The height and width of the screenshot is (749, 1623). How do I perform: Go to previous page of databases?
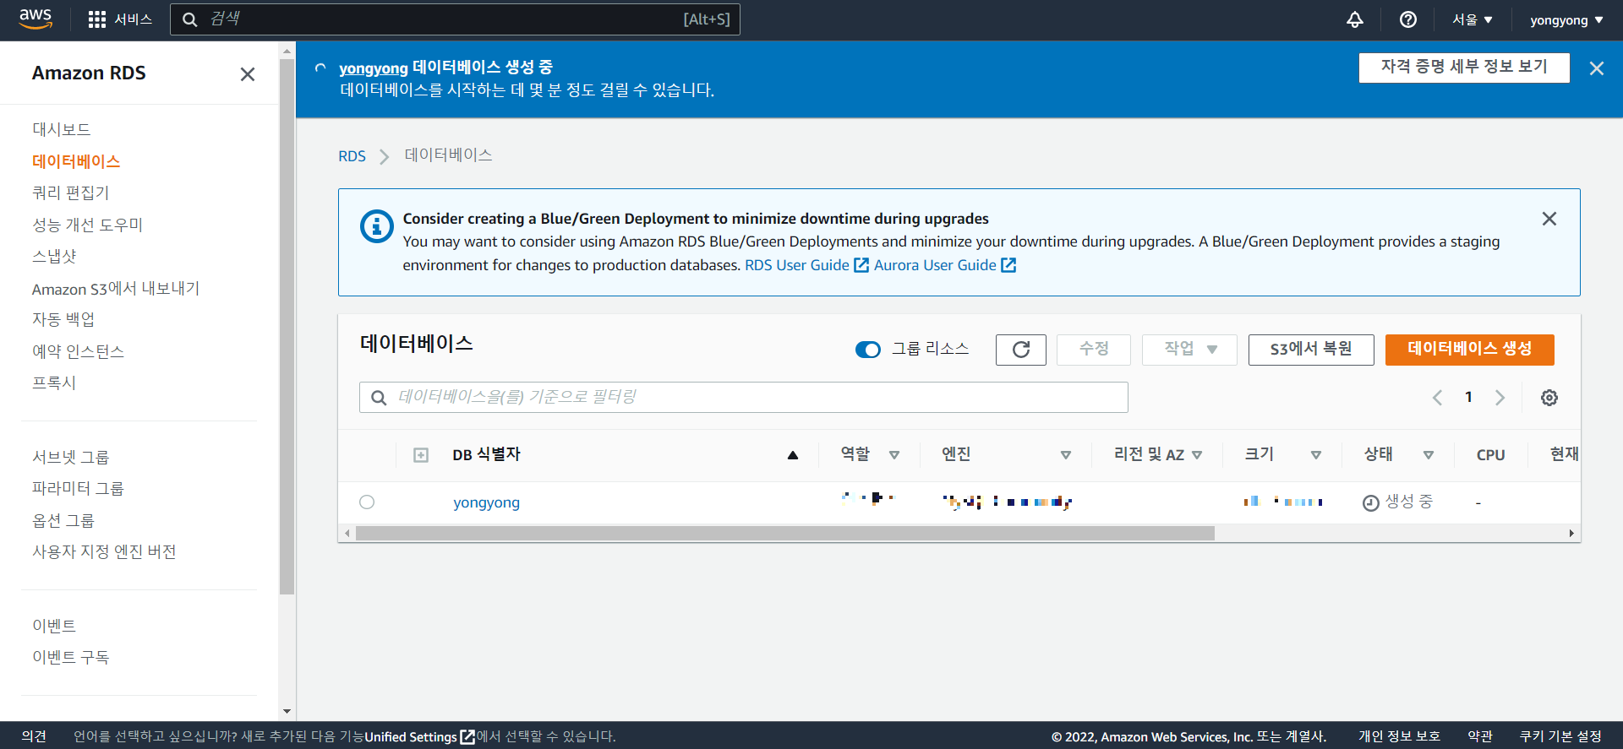1437,398
